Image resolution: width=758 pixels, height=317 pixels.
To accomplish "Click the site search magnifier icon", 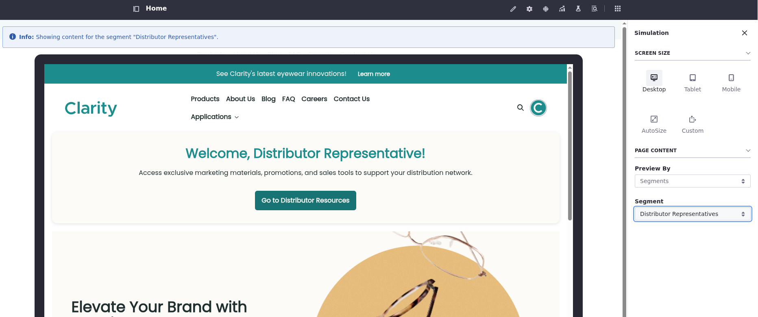I will (x=520, y=108).
